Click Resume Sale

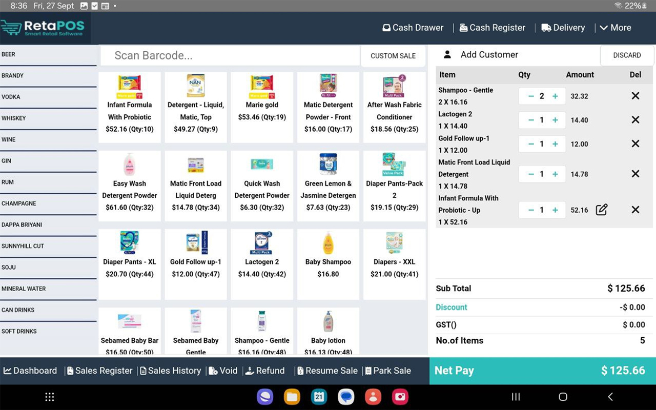point(327,371)
